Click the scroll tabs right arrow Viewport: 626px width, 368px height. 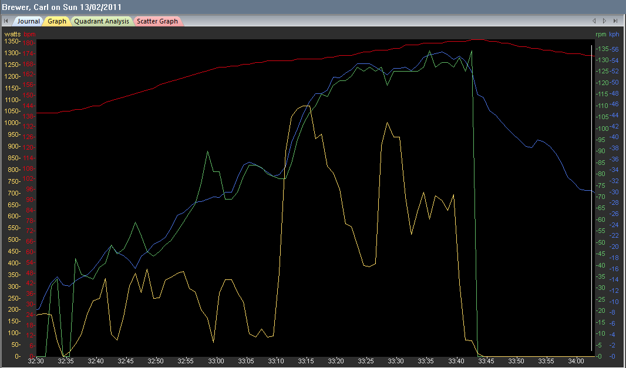tap(604, 21)
